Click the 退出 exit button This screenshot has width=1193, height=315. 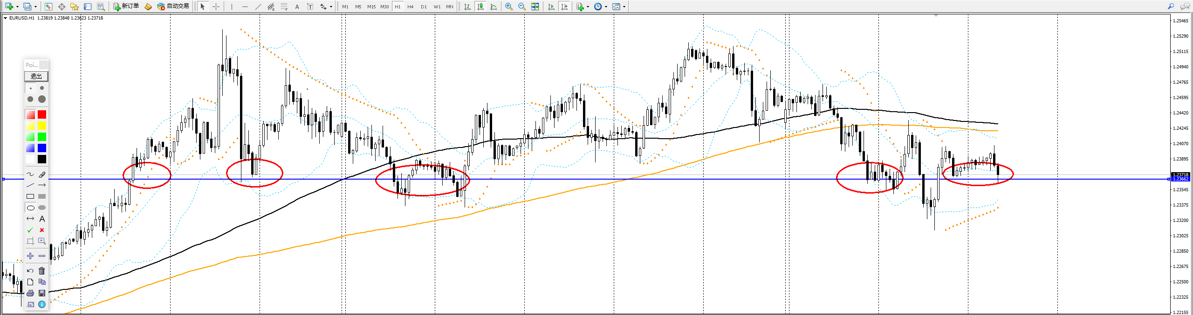36,76
